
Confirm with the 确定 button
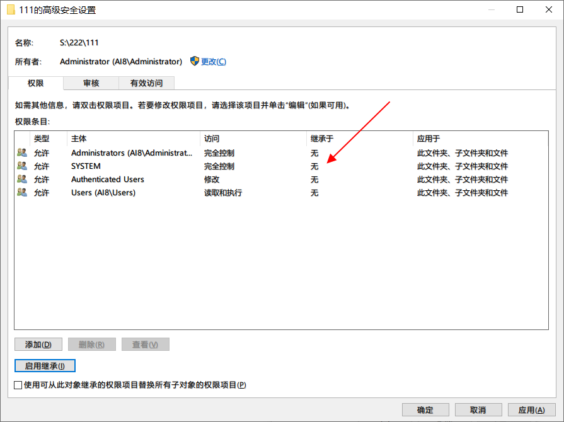425,410
